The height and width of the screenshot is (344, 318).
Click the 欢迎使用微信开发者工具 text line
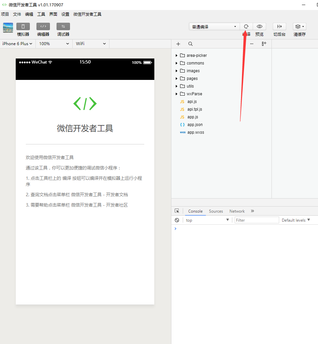coord(50,157)
